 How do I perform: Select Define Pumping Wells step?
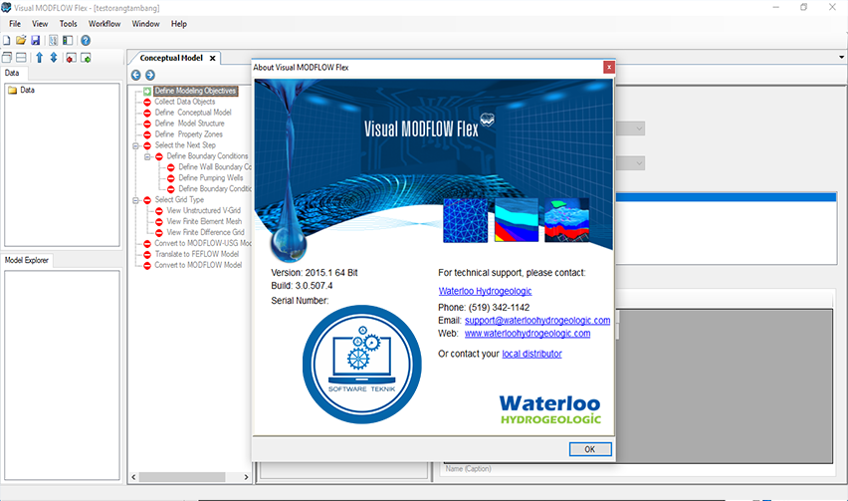(x=211, y=178)
